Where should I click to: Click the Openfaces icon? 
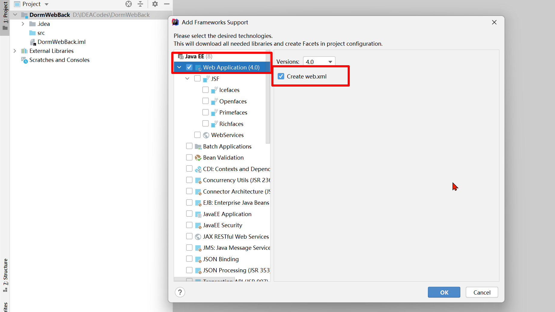[214, 101]
